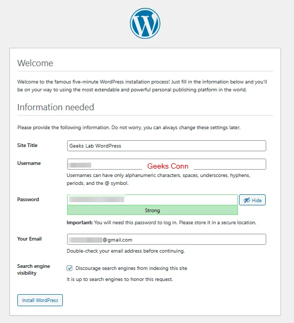Click into the Username input field
This screenshot has height=323, width=294.
coord(167,164)
